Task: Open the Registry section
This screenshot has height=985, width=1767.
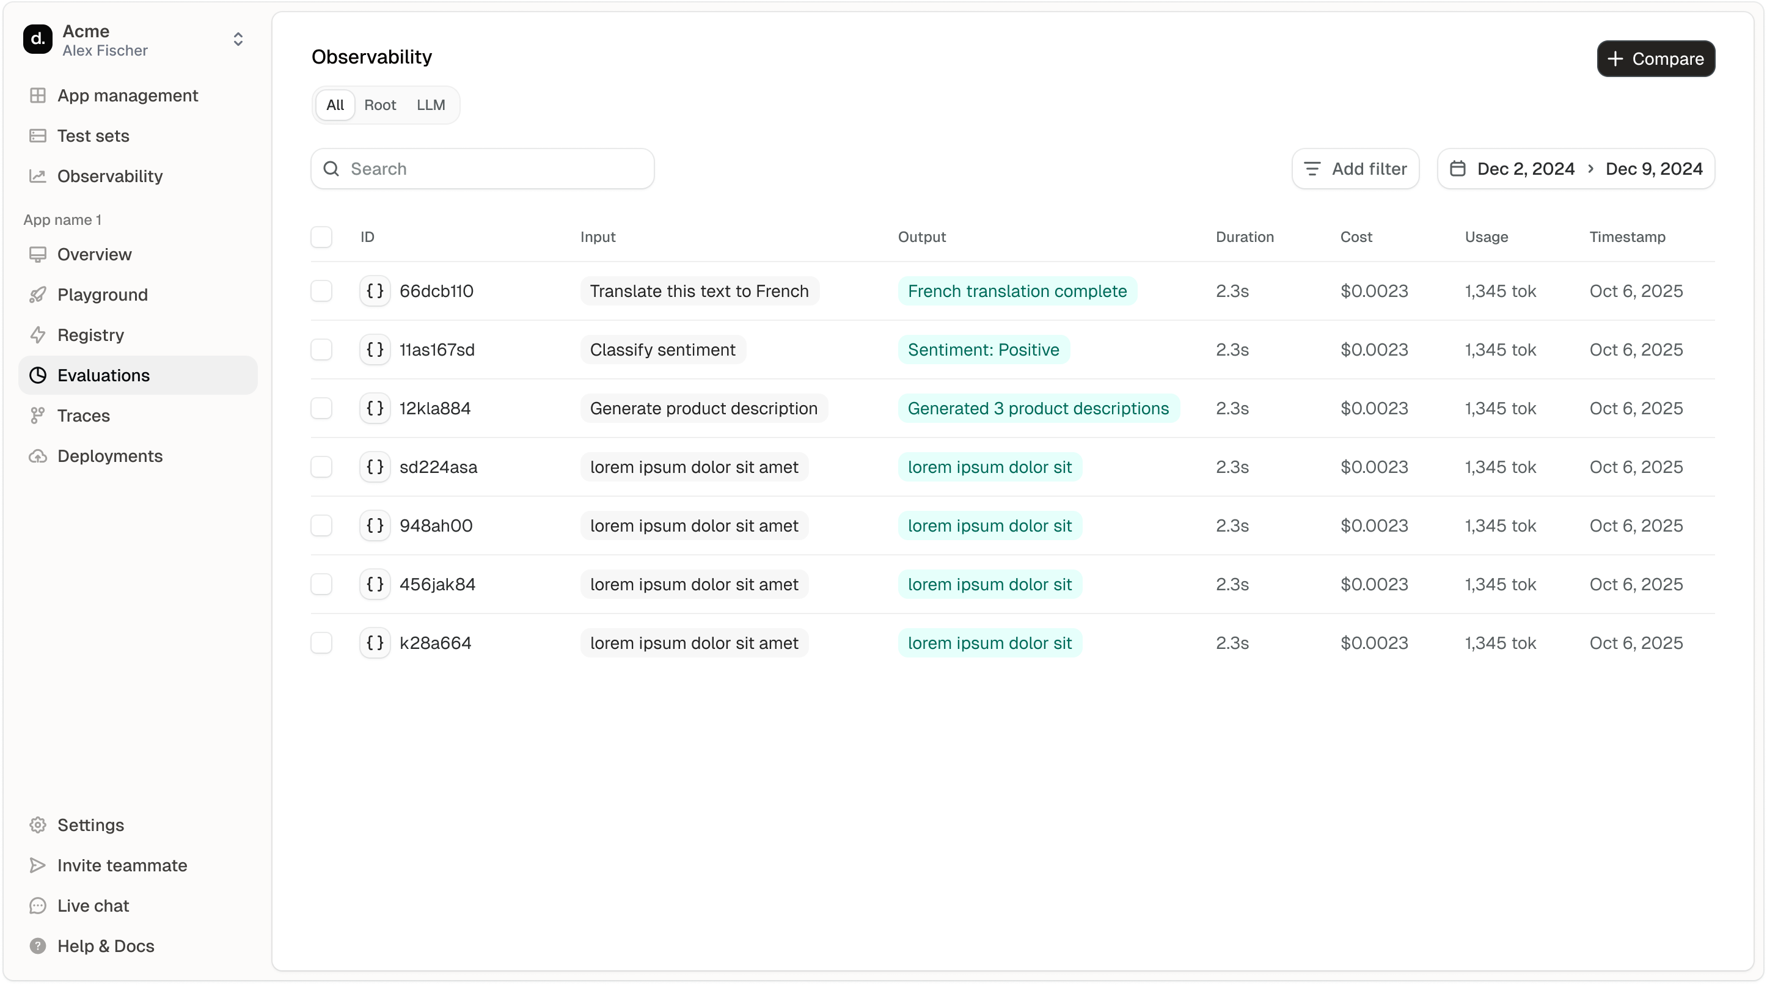Action: coord(90,334)
